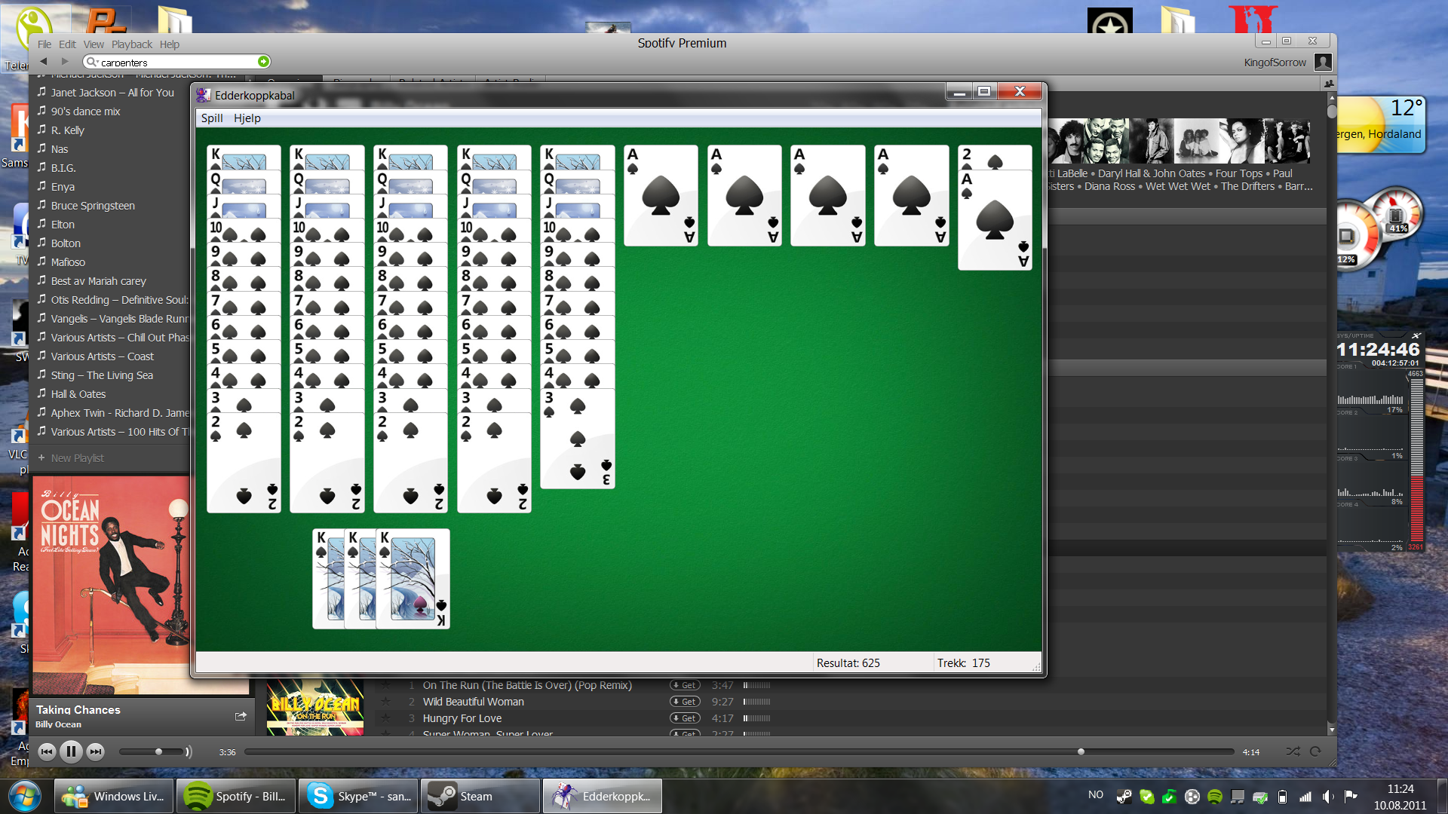Open the network signal tray icon
This screenshot has height=814, width=1448.
1305,796
